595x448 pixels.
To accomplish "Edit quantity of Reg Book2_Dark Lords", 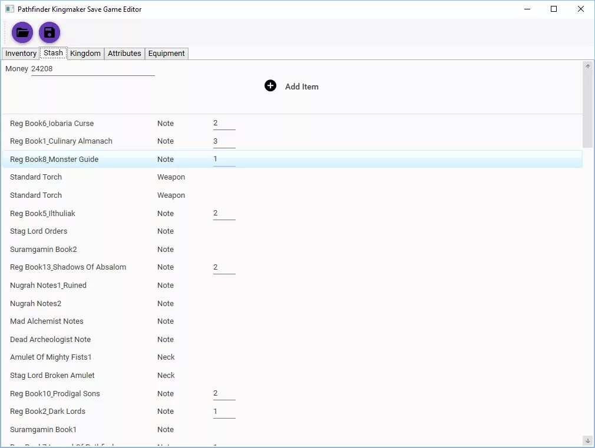I will coord(224,412).
